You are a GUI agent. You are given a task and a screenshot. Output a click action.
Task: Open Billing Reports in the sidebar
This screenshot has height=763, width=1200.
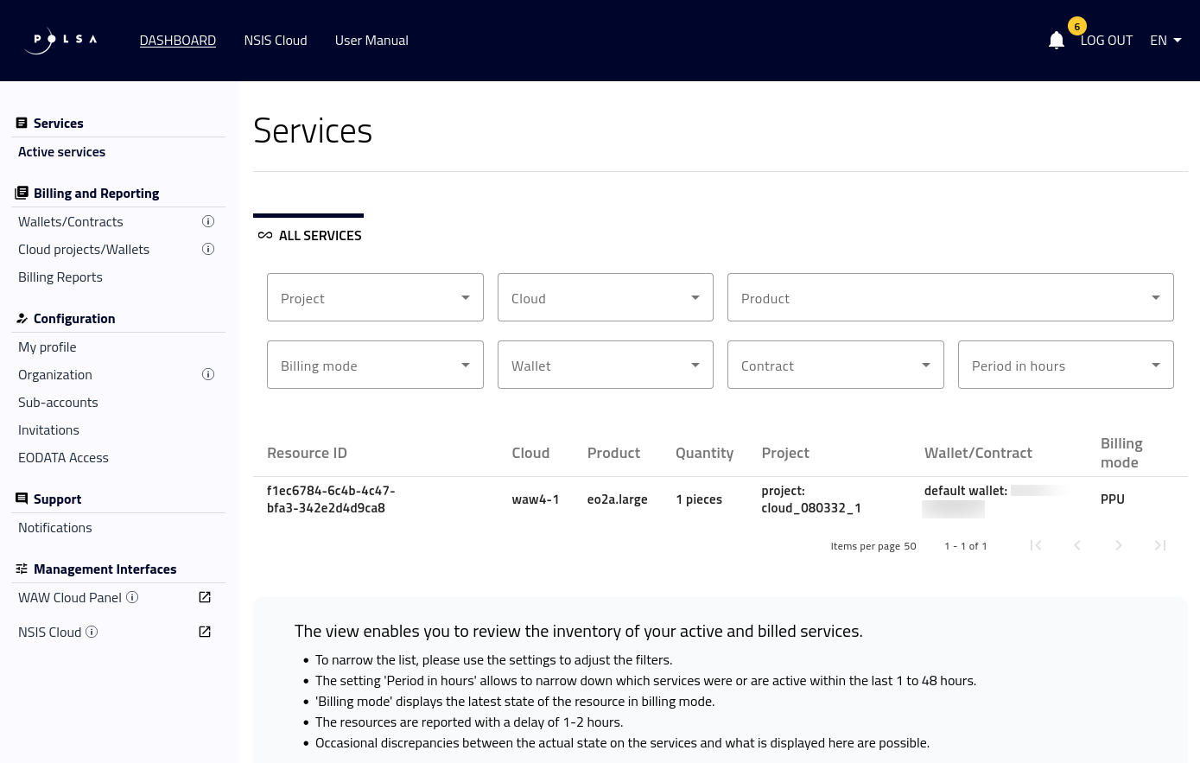[60, 277]
